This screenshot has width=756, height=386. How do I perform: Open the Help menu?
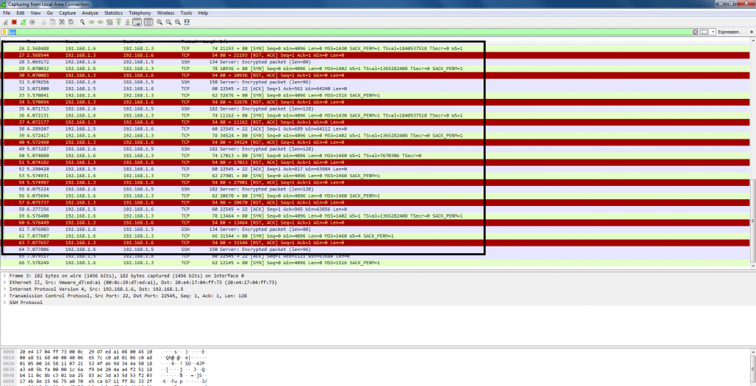click(x=203, y=13)
